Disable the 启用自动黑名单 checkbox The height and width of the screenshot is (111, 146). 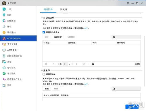click(44, 32)
